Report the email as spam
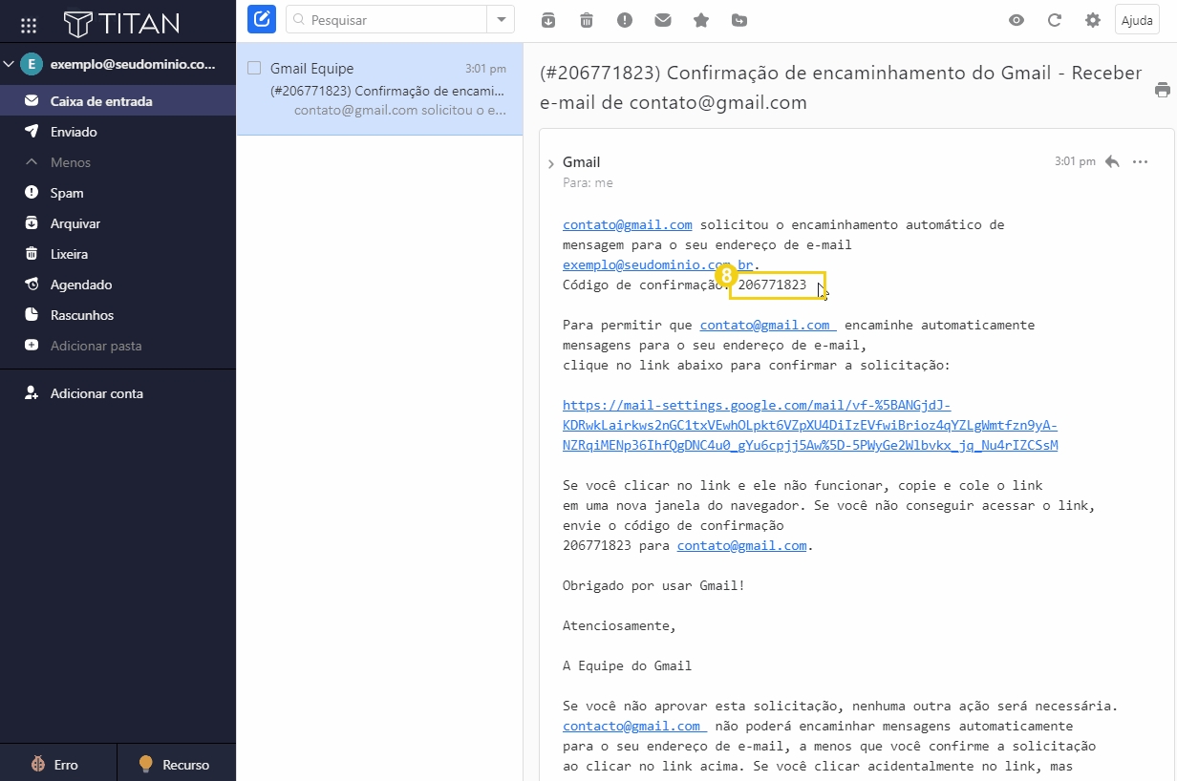 624,18
